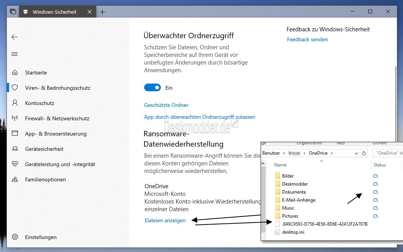The height and width of the screenshot is (252, 403).
Task: Click the cloud status icon for Dokumente
Action: pos(376,192)
